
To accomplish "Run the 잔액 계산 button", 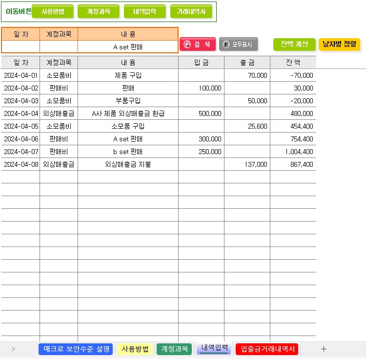I will pos(294,44).
